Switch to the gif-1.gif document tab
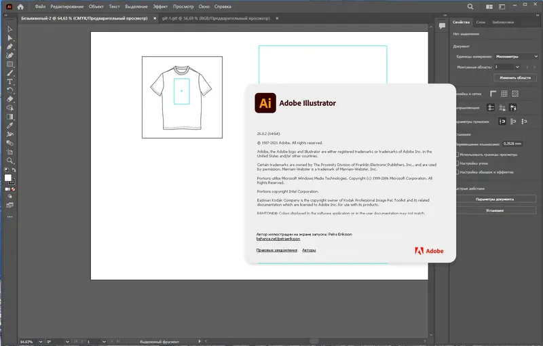This screenshot has width=543, height=346. coord(216,18)
